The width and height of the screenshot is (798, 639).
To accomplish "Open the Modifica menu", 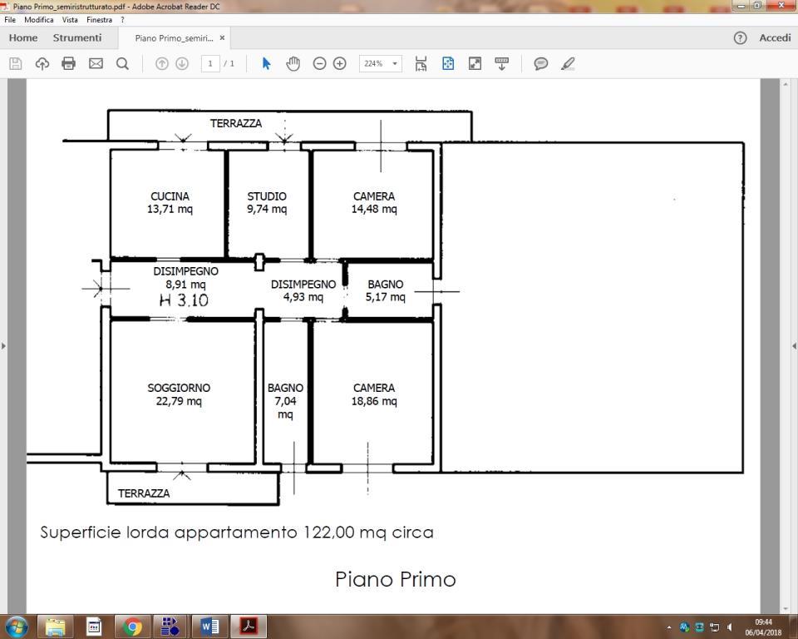I will (39, 19).
